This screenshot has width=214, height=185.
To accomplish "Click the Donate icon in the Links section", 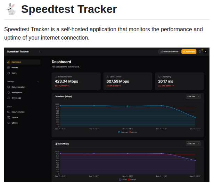I will coord(9,117).
